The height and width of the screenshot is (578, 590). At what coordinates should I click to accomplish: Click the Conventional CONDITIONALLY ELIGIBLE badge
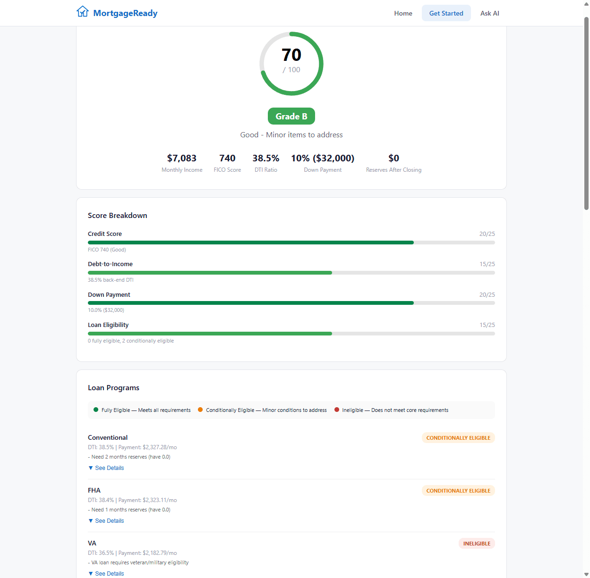[458, 438]
